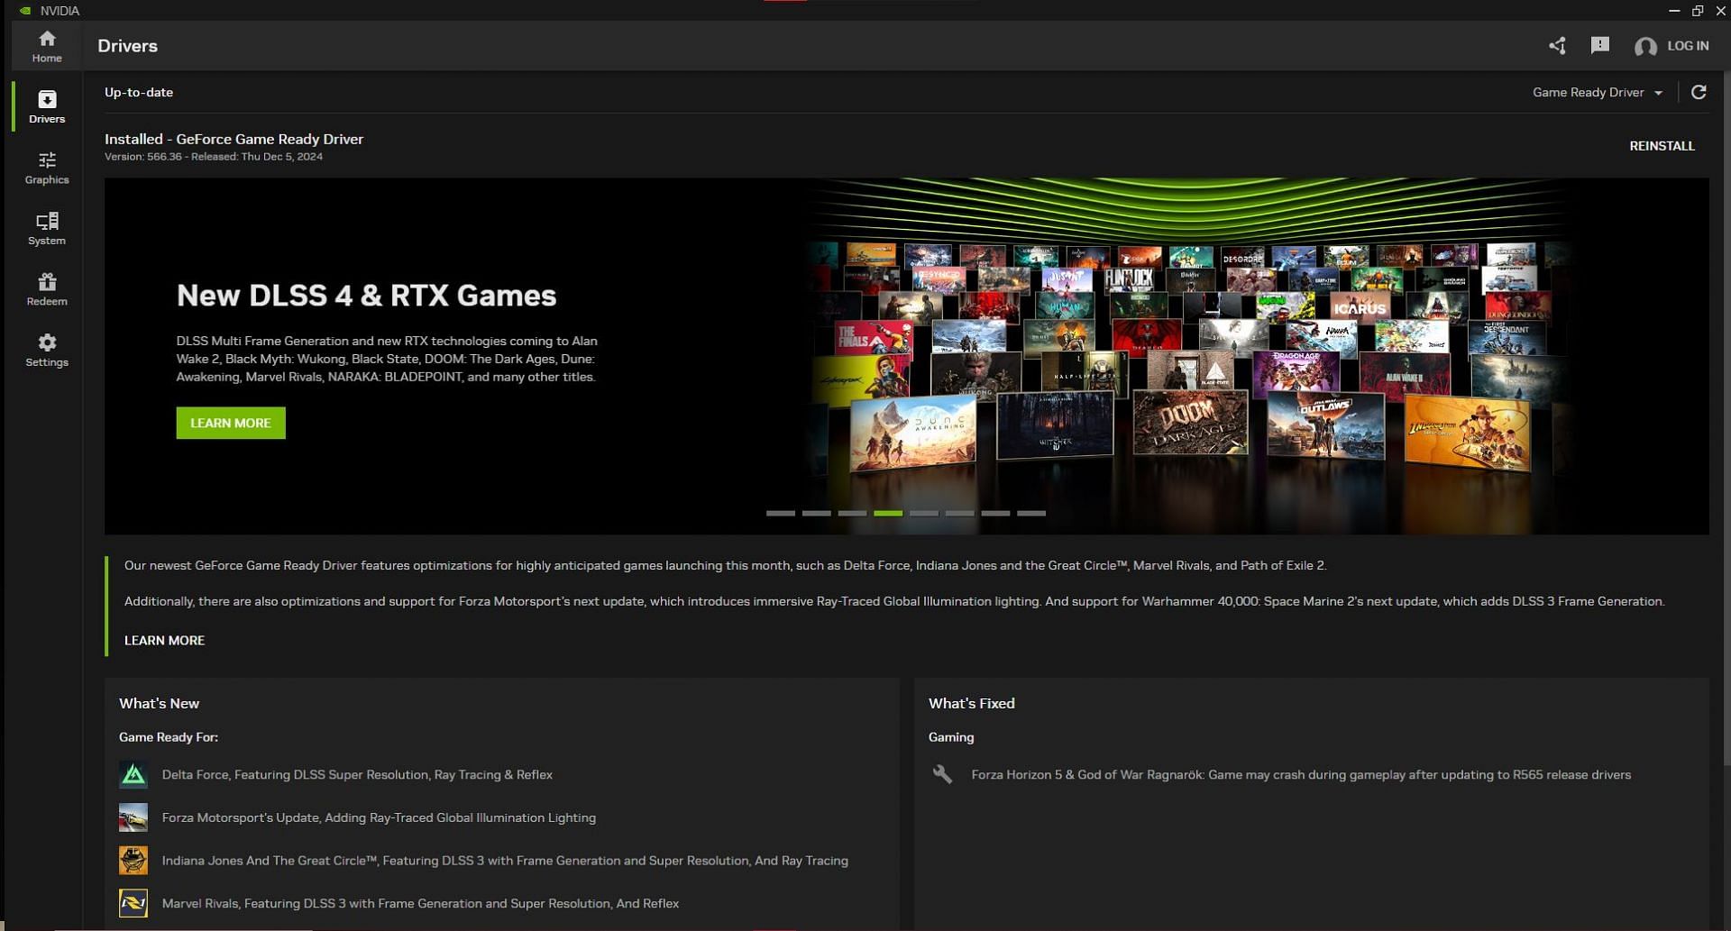The width and height of the screenshot is (1731, 931).
Task: Click the What's New heading
Action: 159,703
